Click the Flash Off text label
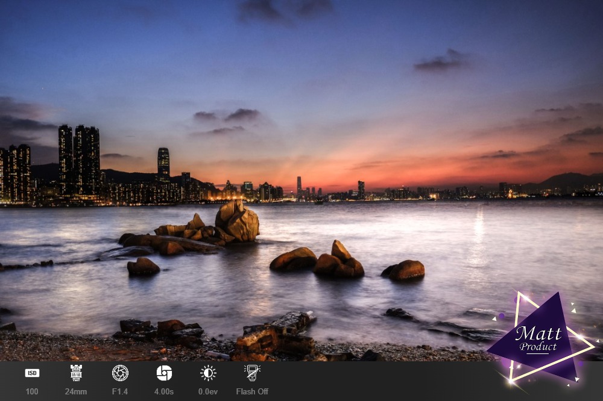 [252, 391]
